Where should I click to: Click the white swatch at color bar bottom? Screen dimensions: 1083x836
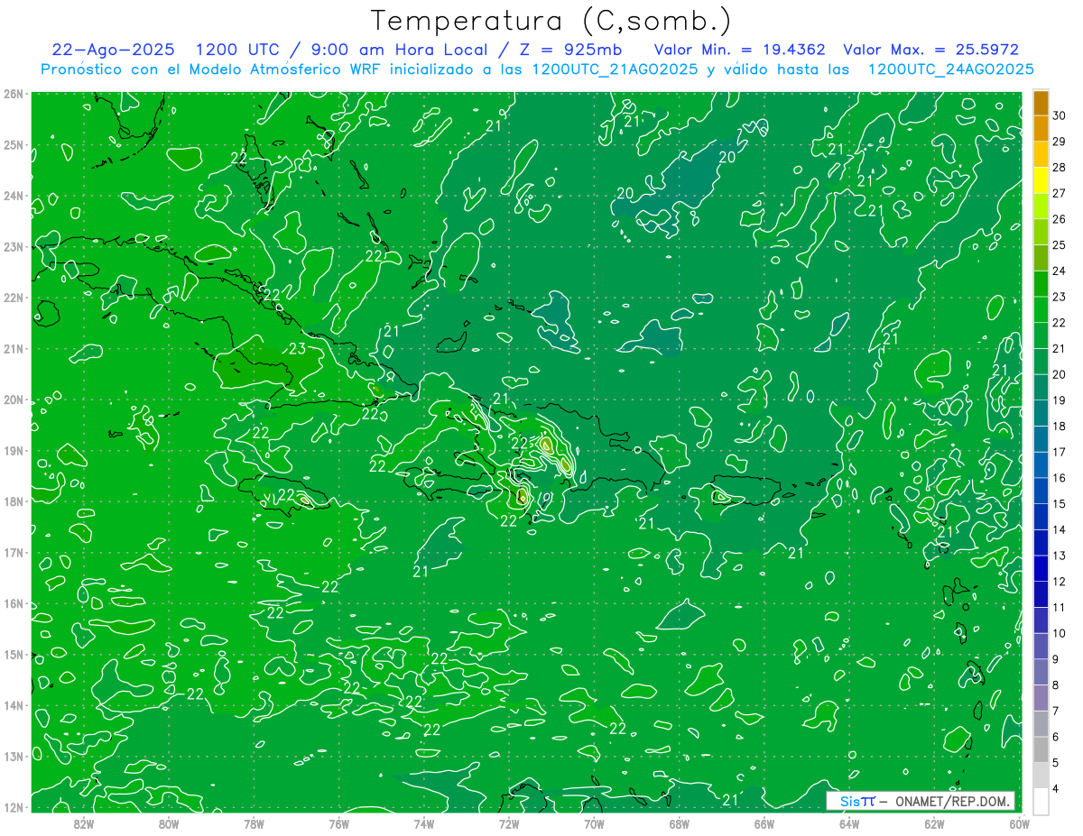(x=1041, y=802)
